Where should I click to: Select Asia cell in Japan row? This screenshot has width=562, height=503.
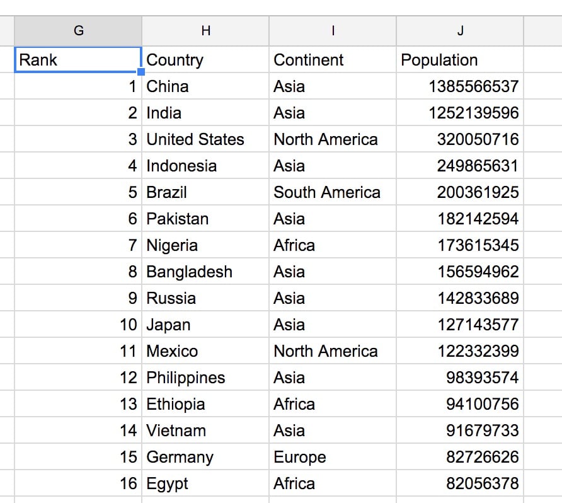point(333,325)
